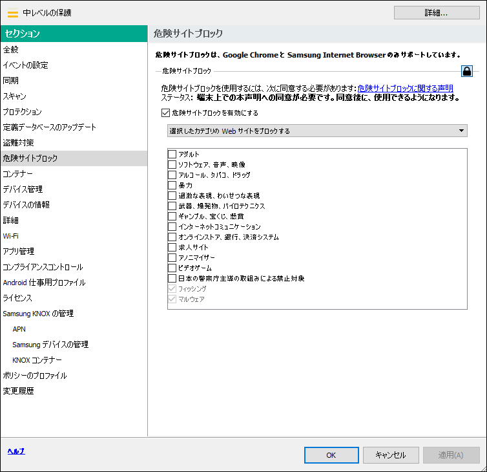Check the 暴力 category box
This screenshot has width=487, height=472.
click(x=172, y=186)
